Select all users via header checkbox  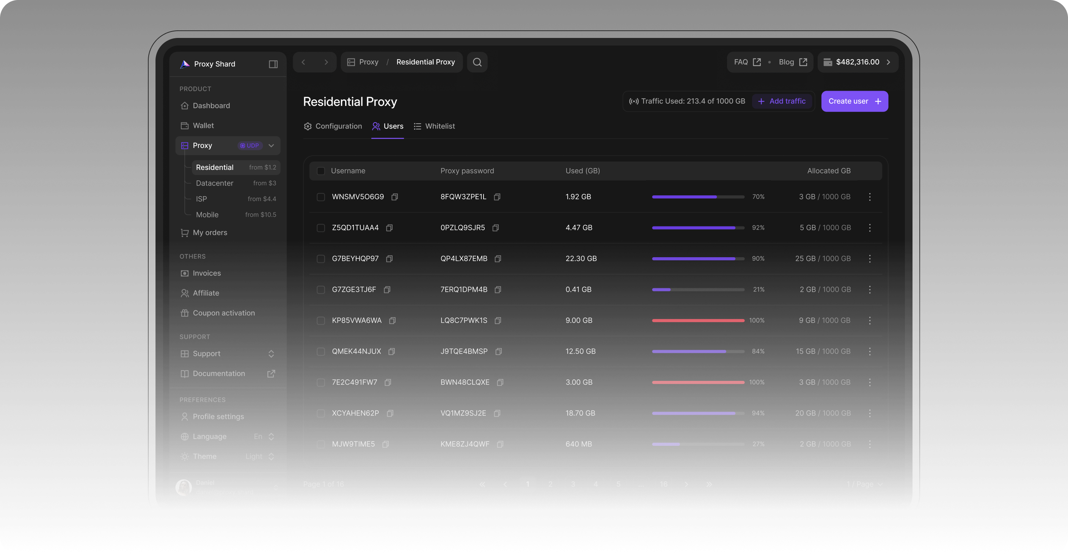click(320, 171)
